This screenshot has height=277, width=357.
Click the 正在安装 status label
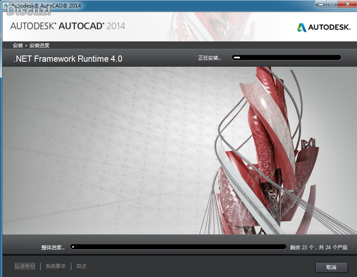click(209, 58)
